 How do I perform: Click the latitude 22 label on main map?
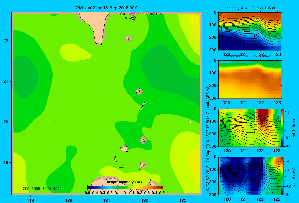tap(6, 41)
